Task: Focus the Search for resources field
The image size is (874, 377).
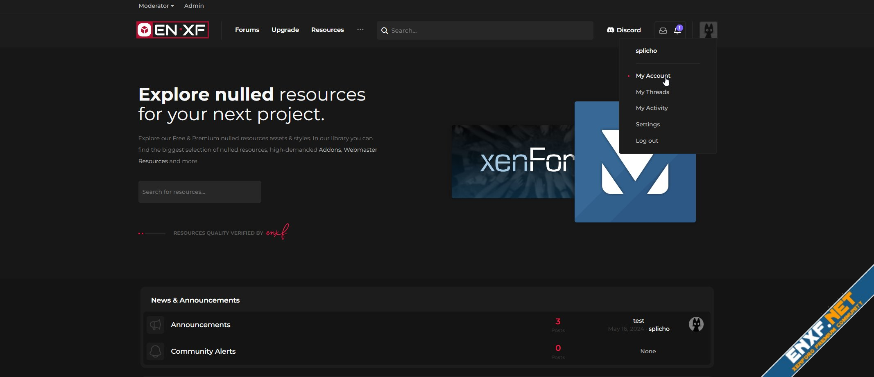Action: (x=199, y=192)
